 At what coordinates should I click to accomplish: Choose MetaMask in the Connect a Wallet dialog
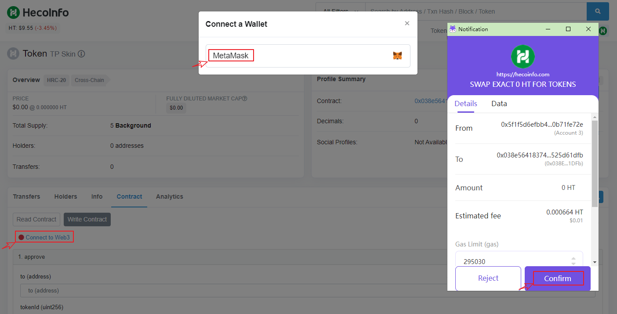[308, 56]
